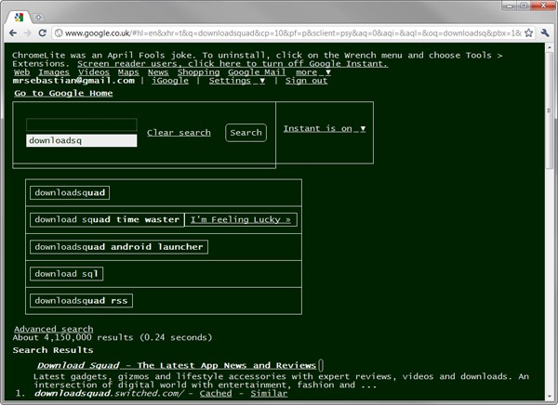Bookmark the page with the star icon

coord(529,33)
